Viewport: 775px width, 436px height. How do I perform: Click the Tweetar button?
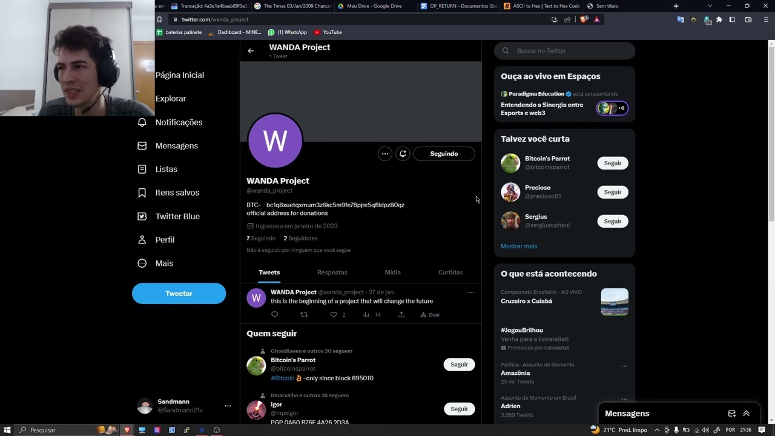coord(179,294)
